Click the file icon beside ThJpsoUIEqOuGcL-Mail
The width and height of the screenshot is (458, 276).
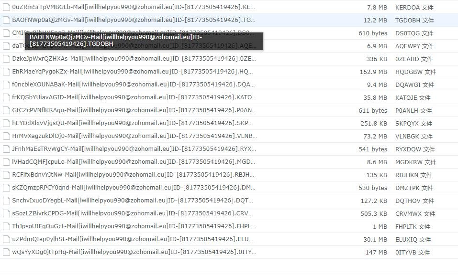pyautogui.click(x=6, y=226)
